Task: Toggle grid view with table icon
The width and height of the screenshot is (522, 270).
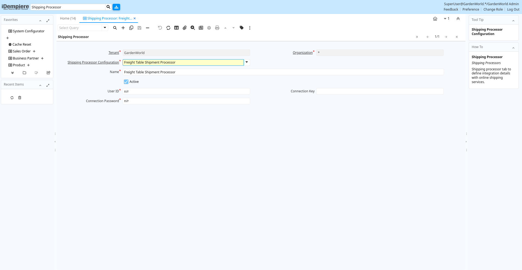Action: 176,28
